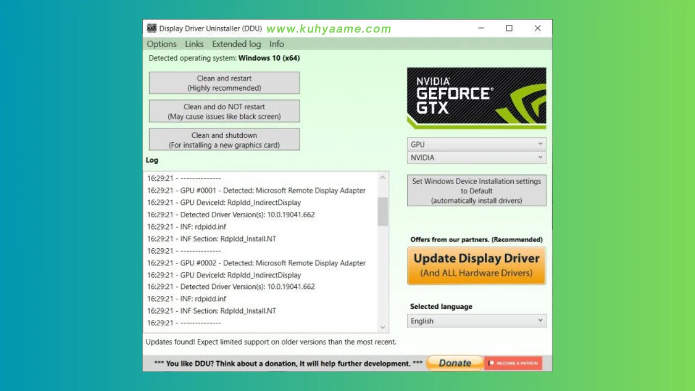
Task: Select first 'INF Section: RdpIdd_Install.NT' line under GPU #0001
Action: (x=212, y=238)
